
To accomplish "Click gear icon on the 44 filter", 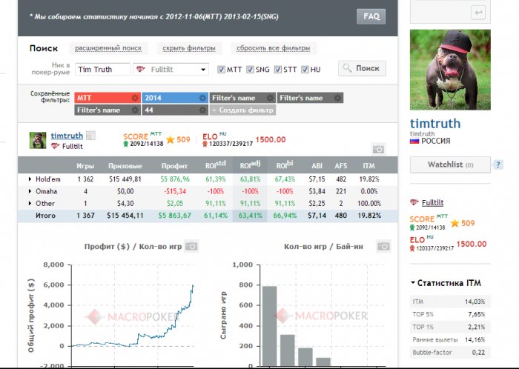I will click(202, 110).
